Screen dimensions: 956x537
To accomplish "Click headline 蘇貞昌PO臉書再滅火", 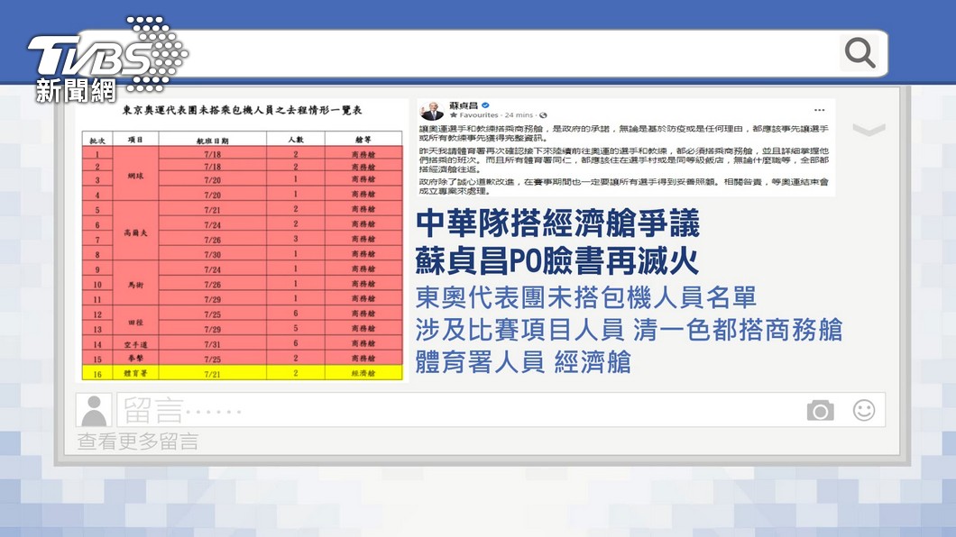I will coord(557,261).
